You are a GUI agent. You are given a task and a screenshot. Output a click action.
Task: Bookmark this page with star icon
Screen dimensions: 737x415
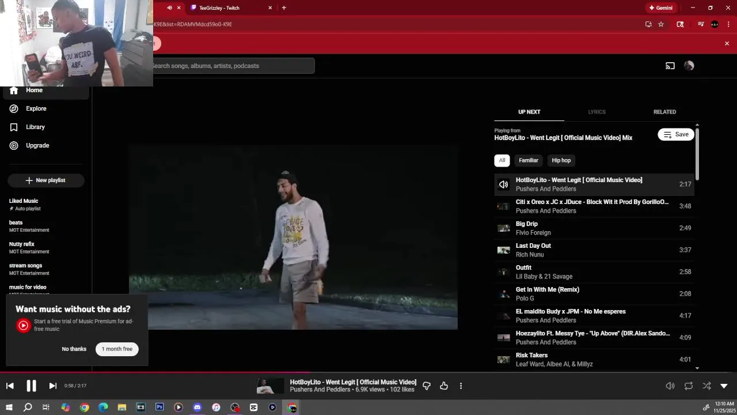pyautogui.click(x=661, y=24)
